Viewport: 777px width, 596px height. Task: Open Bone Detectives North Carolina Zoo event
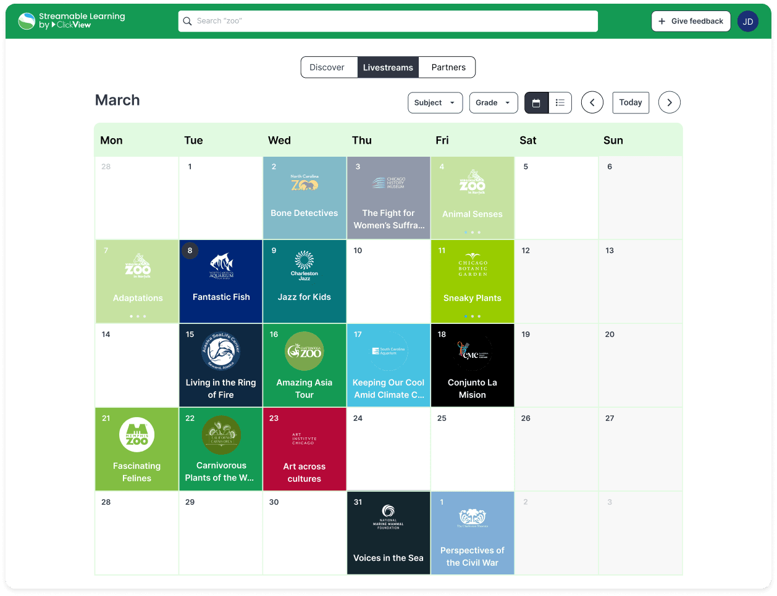pos(304,197)
